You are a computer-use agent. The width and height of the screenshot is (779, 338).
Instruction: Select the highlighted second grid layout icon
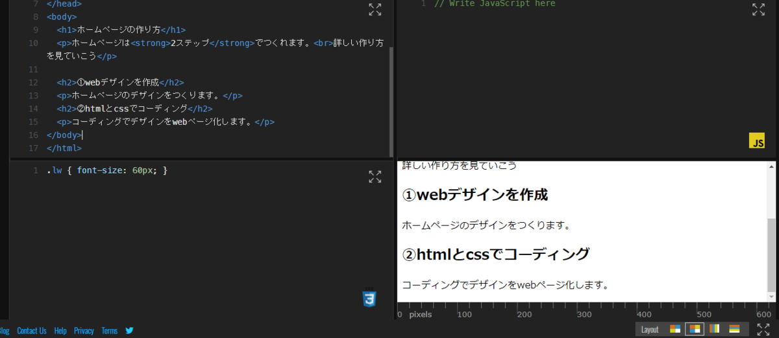click(695, 329)
